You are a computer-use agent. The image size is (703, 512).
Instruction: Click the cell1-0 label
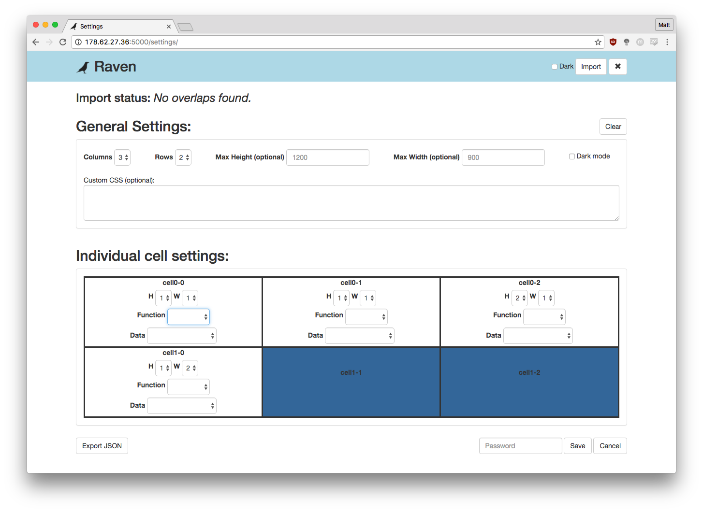[173, 353]
